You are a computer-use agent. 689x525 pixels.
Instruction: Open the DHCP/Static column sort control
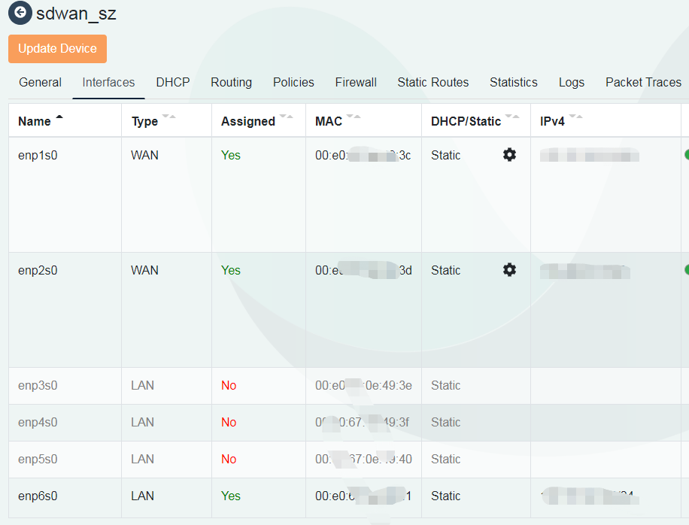click(x=513, y=117)
